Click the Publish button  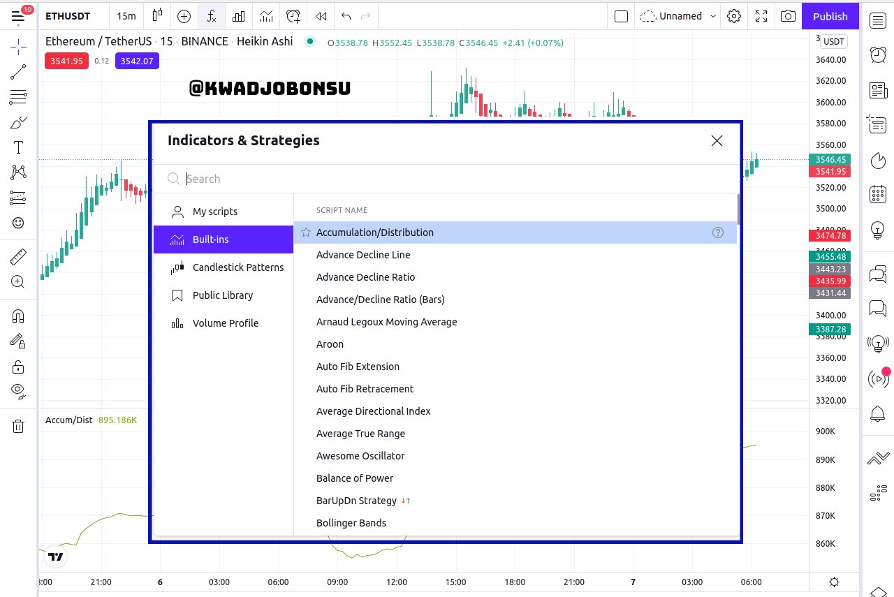(830, 15)
